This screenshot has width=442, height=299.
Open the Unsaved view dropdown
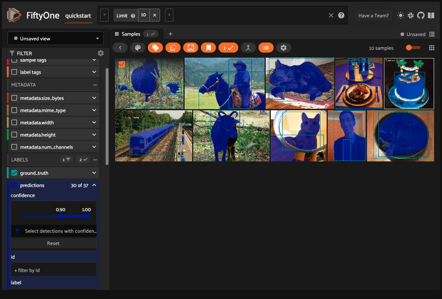pyautogui.click(x=56, y=39)
